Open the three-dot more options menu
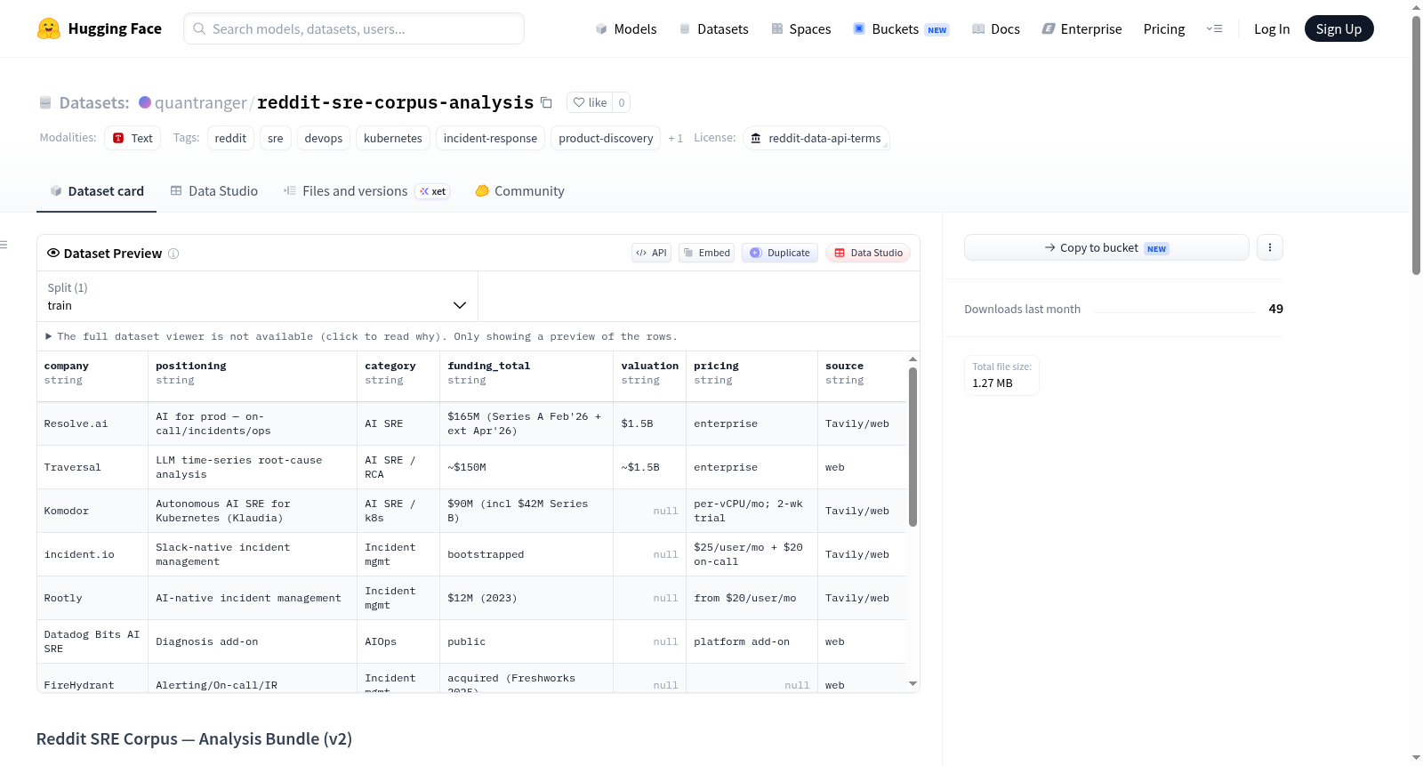This screenshot has height=766, width=1423. 1270,247
